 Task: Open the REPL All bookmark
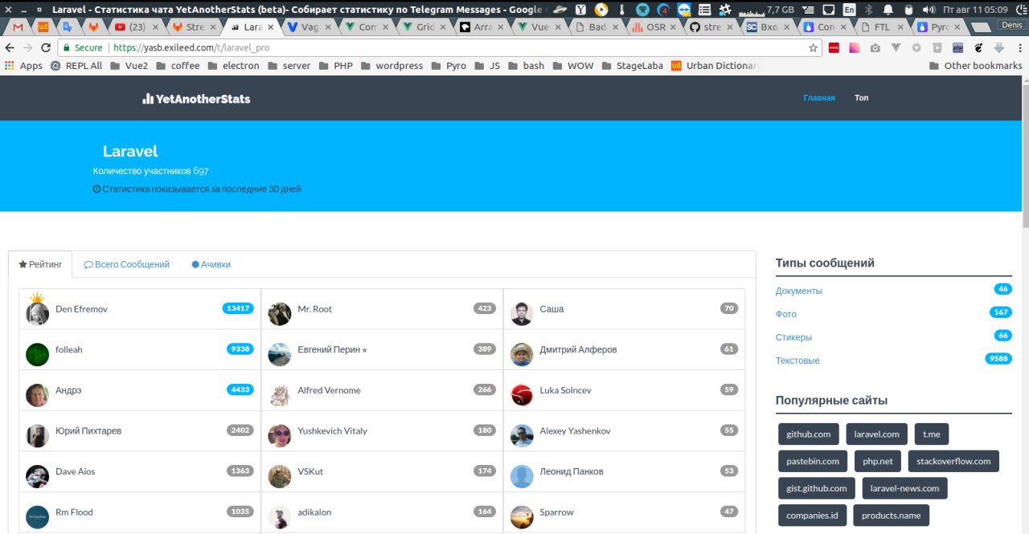coord(76,66)
